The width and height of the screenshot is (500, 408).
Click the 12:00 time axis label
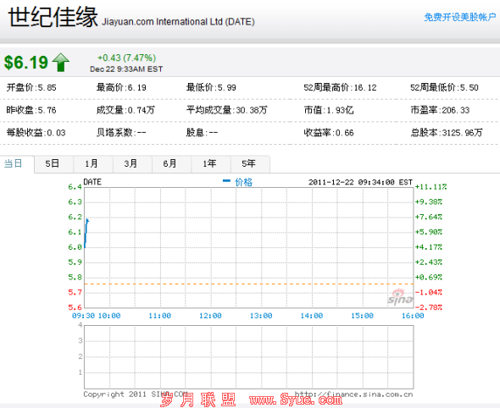coord(210,316)
